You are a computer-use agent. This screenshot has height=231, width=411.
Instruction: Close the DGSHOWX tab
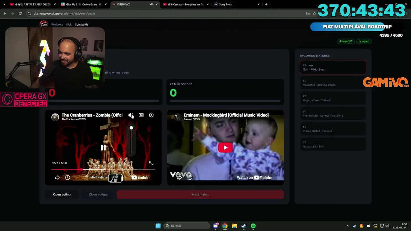pos(157,4)
